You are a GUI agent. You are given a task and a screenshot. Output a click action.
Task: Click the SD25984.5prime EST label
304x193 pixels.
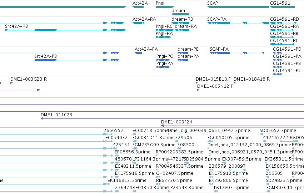pyautogui.click(x=202, y=159)
